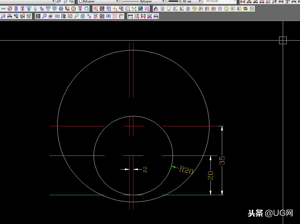Click the R20 radius dimension text
300x224 pixels.
186,170
